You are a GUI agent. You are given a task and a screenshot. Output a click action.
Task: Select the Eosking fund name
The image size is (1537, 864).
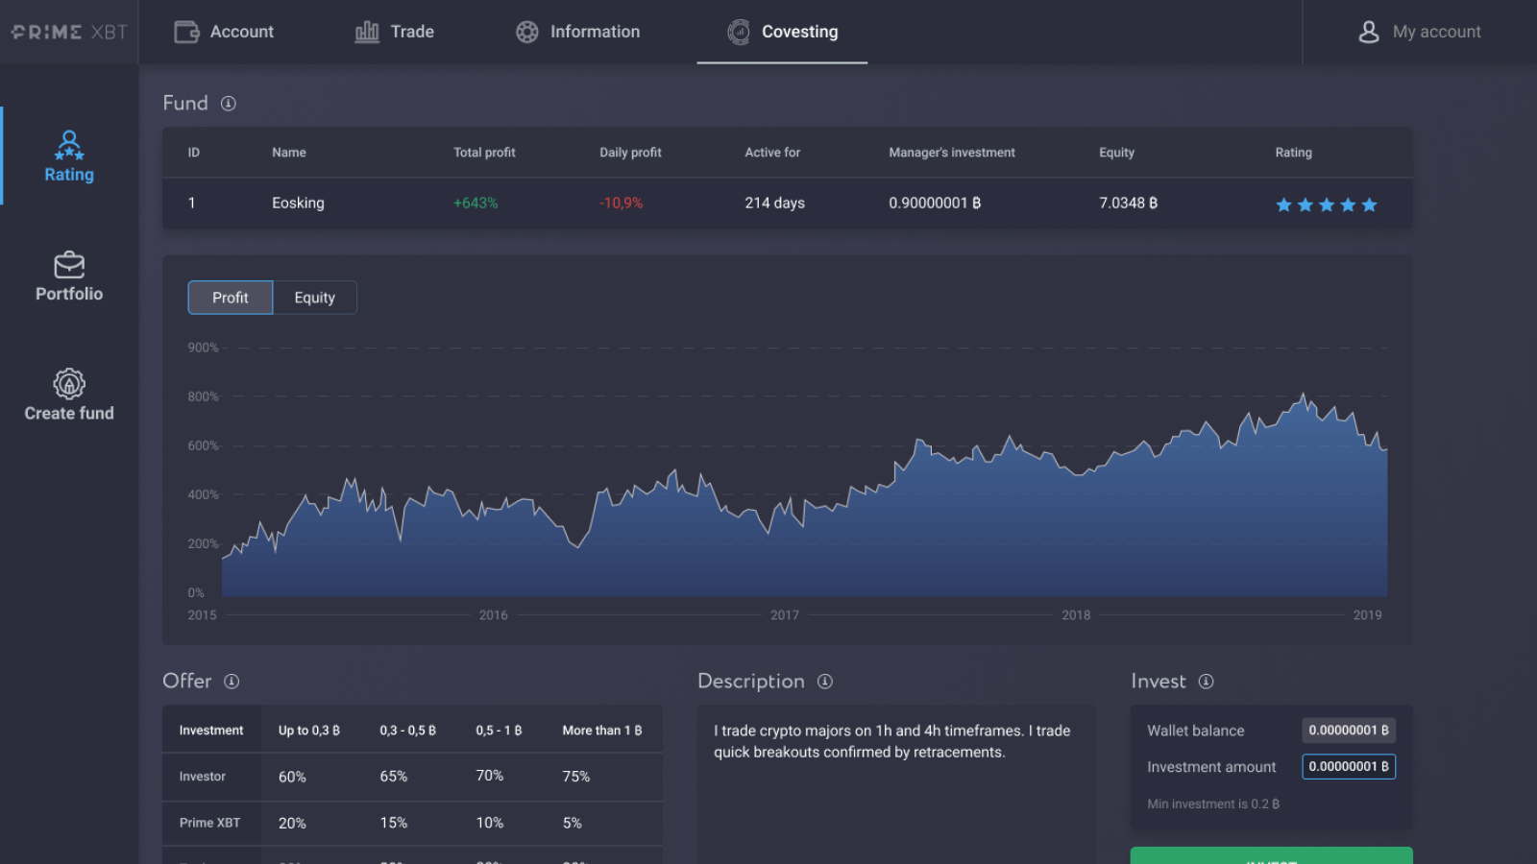tap(298, 204)
